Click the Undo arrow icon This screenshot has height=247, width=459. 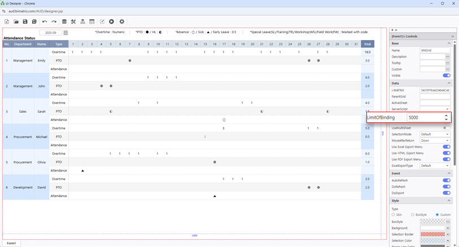tap(45, 21)
